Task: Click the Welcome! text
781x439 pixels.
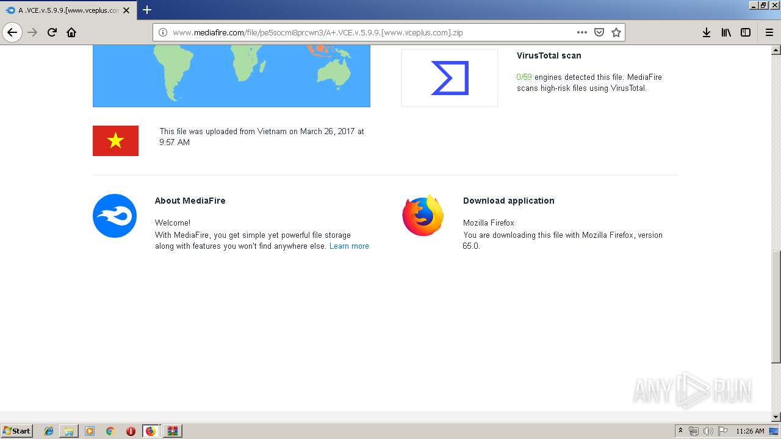Action: click(172, 223)
